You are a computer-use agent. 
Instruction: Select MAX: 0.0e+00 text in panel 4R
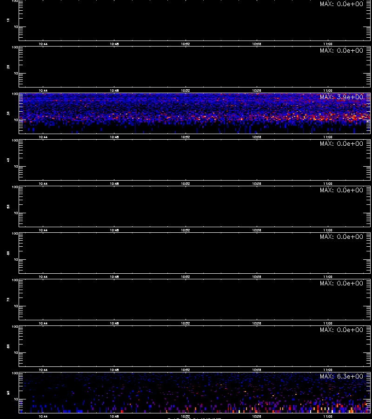[x=342, y=143]
